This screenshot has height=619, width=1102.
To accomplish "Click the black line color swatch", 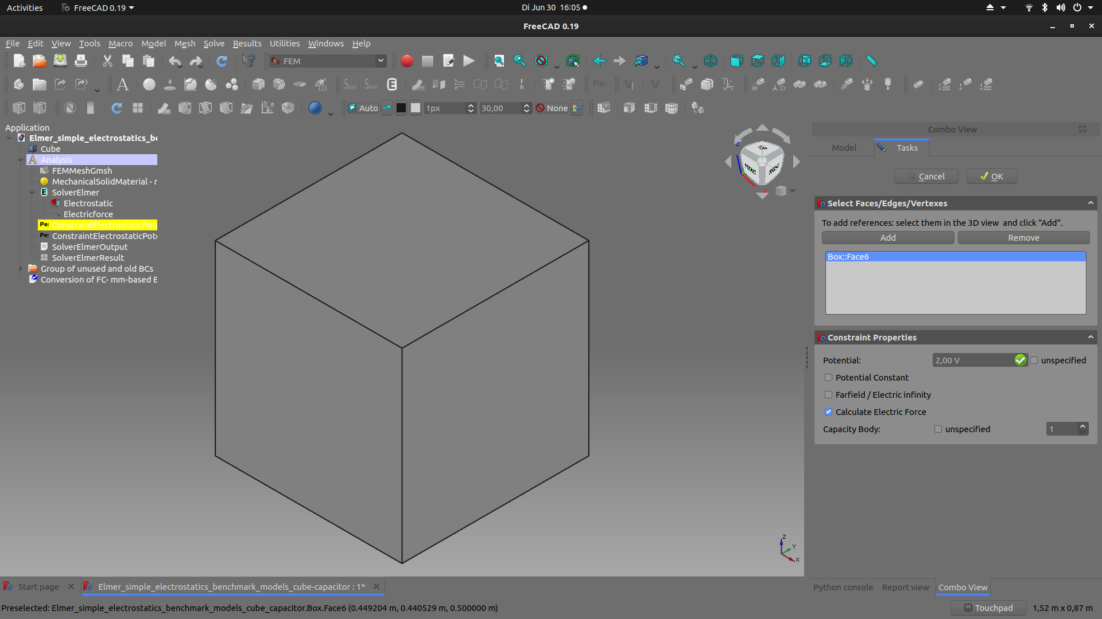I will [x=401, y=108].
